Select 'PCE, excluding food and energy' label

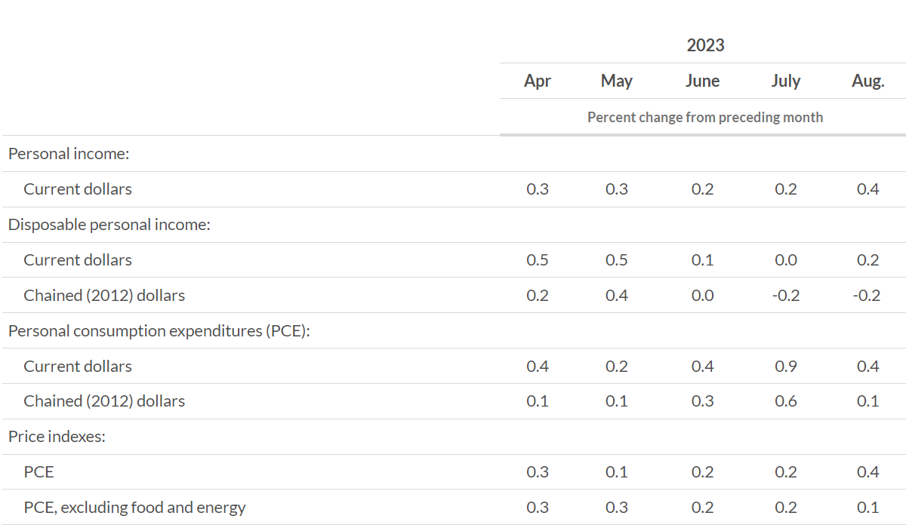(x=134, y=508)
